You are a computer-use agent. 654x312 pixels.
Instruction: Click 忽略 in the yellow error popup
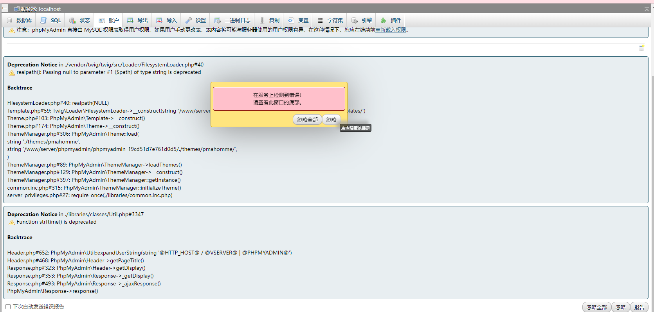(x=331, y=120)
